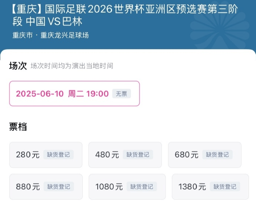Image resolution: width=256 pixels, height=208 pixels.
Task: Choose the 880元 ticket option
Action: [x=46, y=187]
